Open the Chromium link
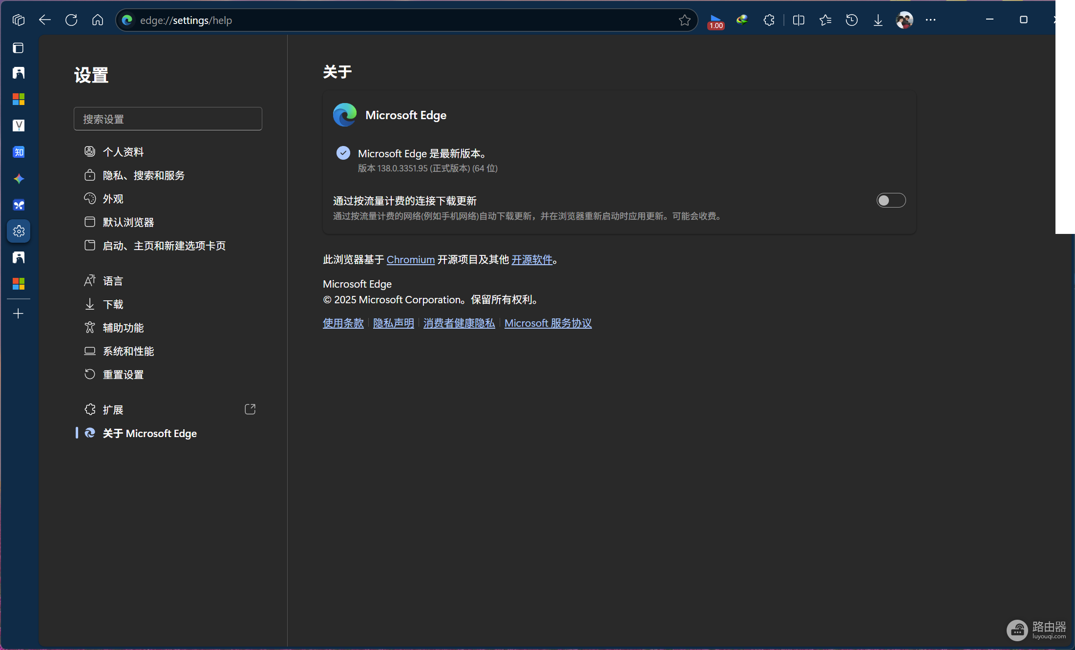Viewport: 1075px width, 650px height. (411, 259)
